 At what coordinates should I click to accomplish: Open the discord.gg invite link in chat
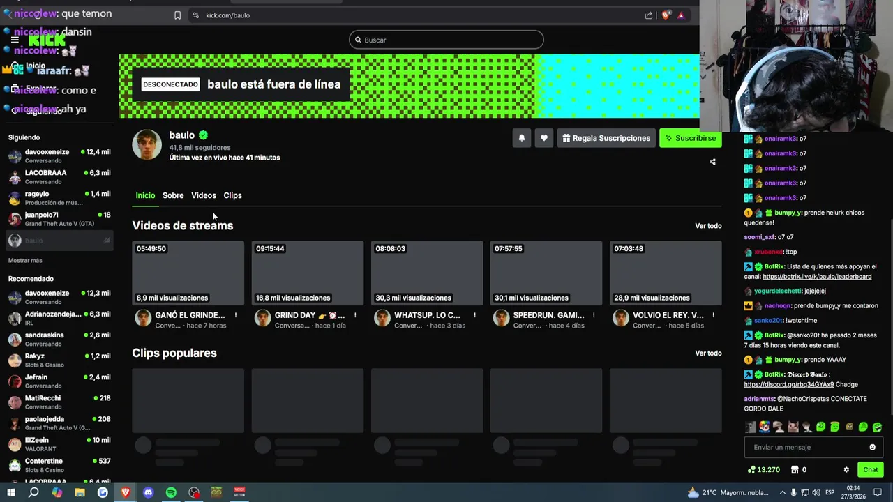pos(789,384)
